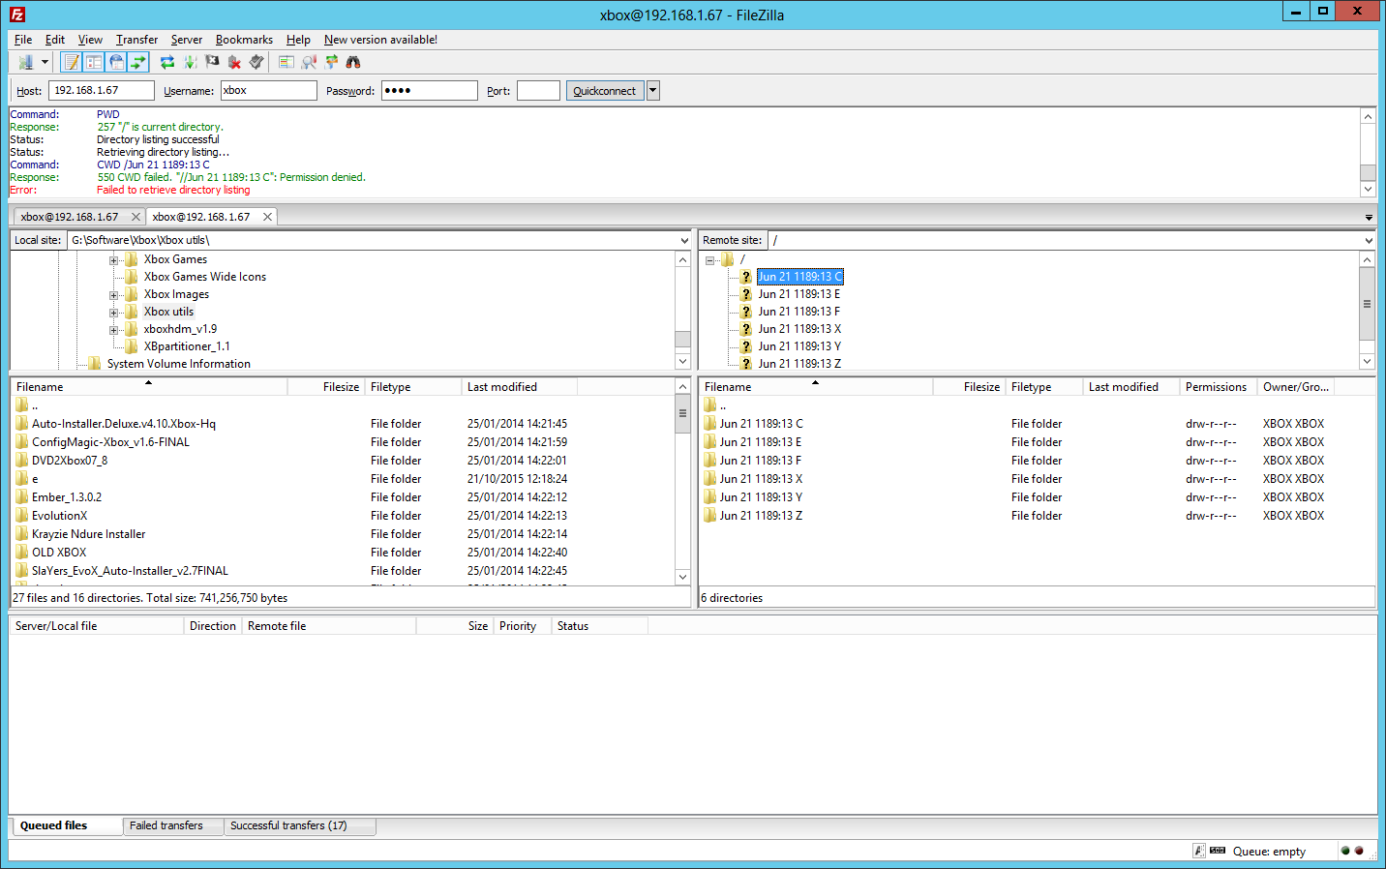Click the remote tree scrollbar thumb
This screenshot has width=1386, height=869.
pyautogui.click(x=1368, y=304)
